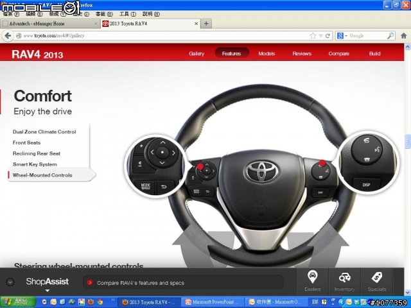Open the Compare section

click(338, 53)
